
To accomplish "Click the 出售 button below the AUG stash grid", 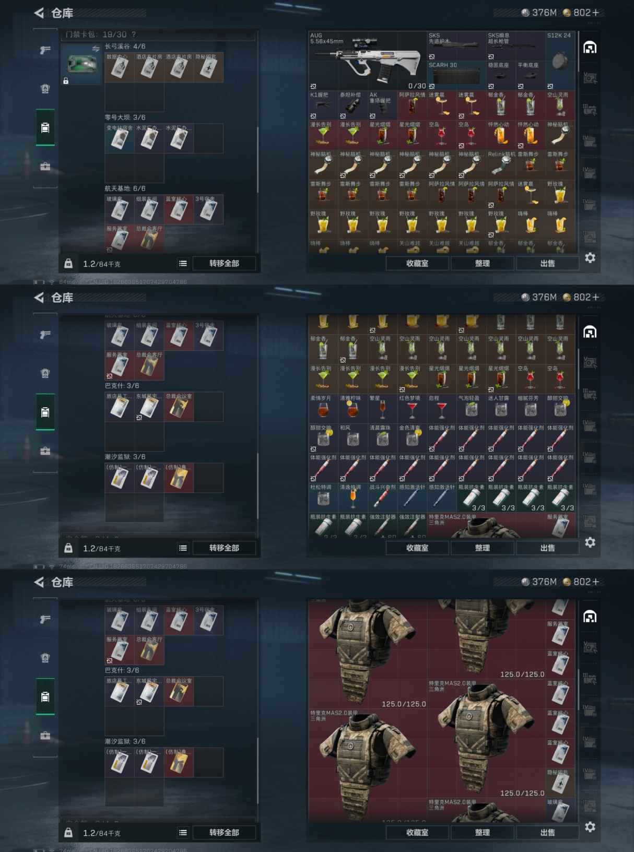I will 547,264.
